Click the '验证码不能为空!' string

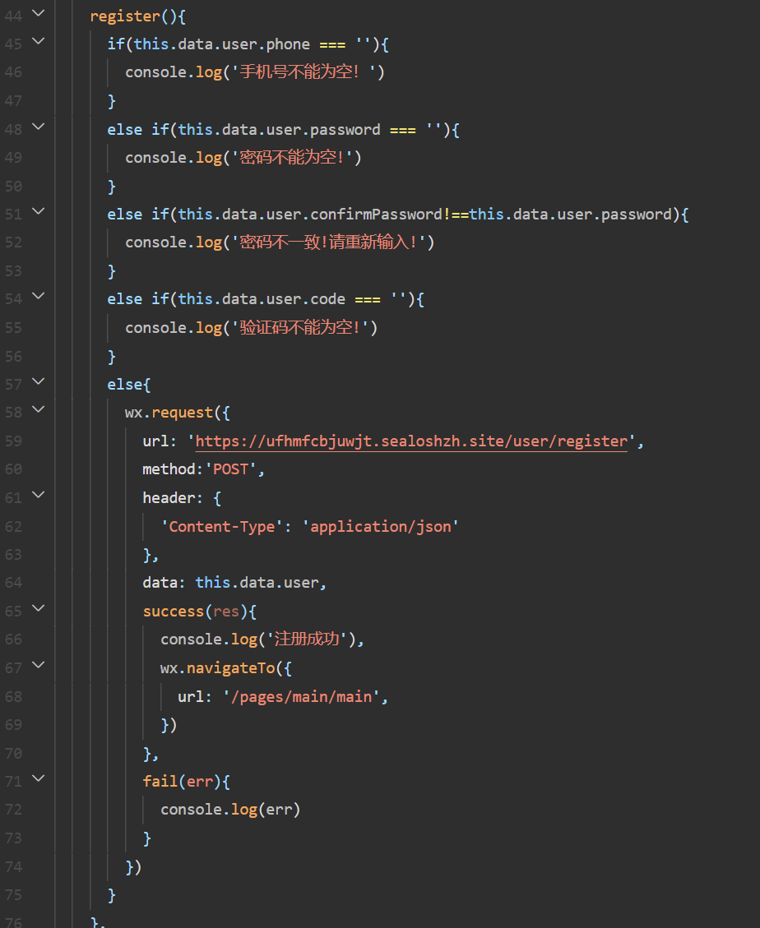click(300, 327)
